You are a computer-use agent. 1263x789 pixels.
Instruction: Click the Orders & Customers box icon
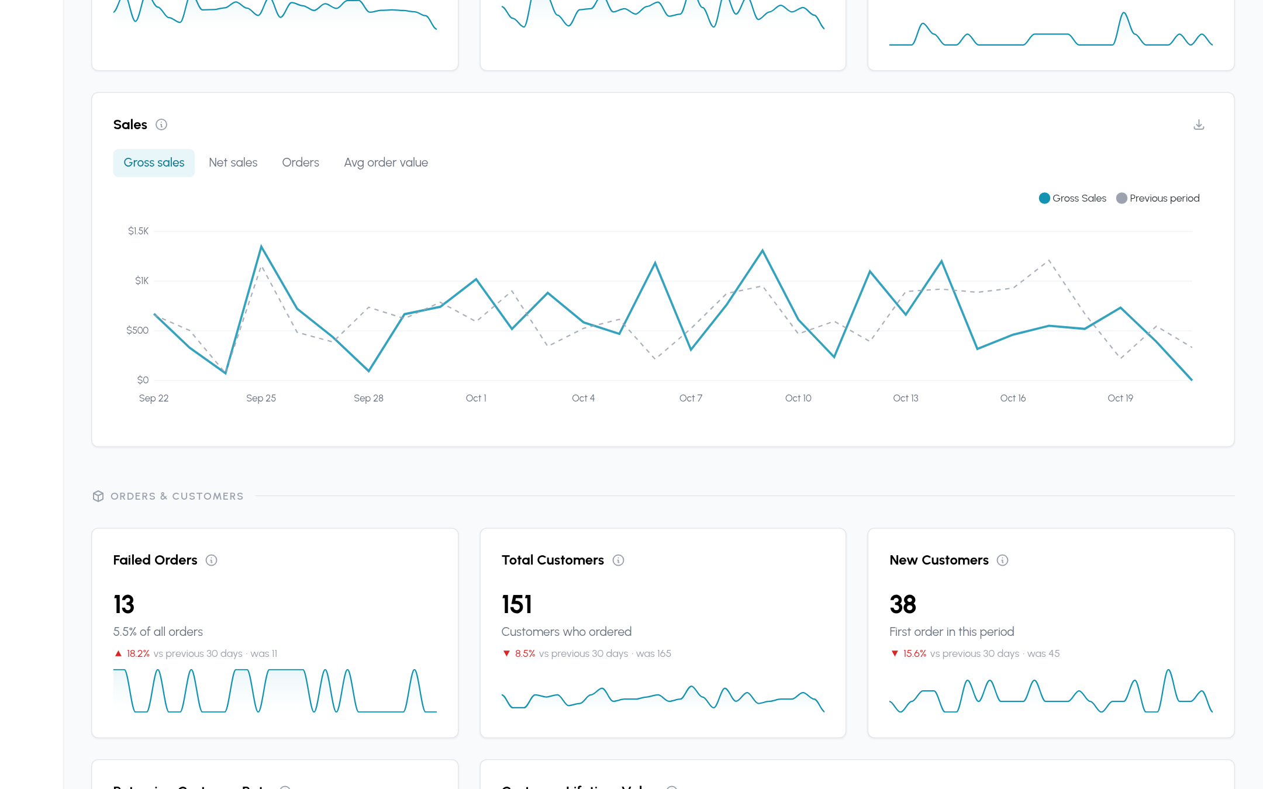click(98, 496)
